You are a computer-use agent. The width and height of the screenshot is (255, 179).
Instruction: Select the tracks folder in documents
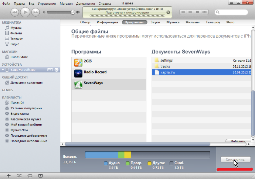point(165,66)
